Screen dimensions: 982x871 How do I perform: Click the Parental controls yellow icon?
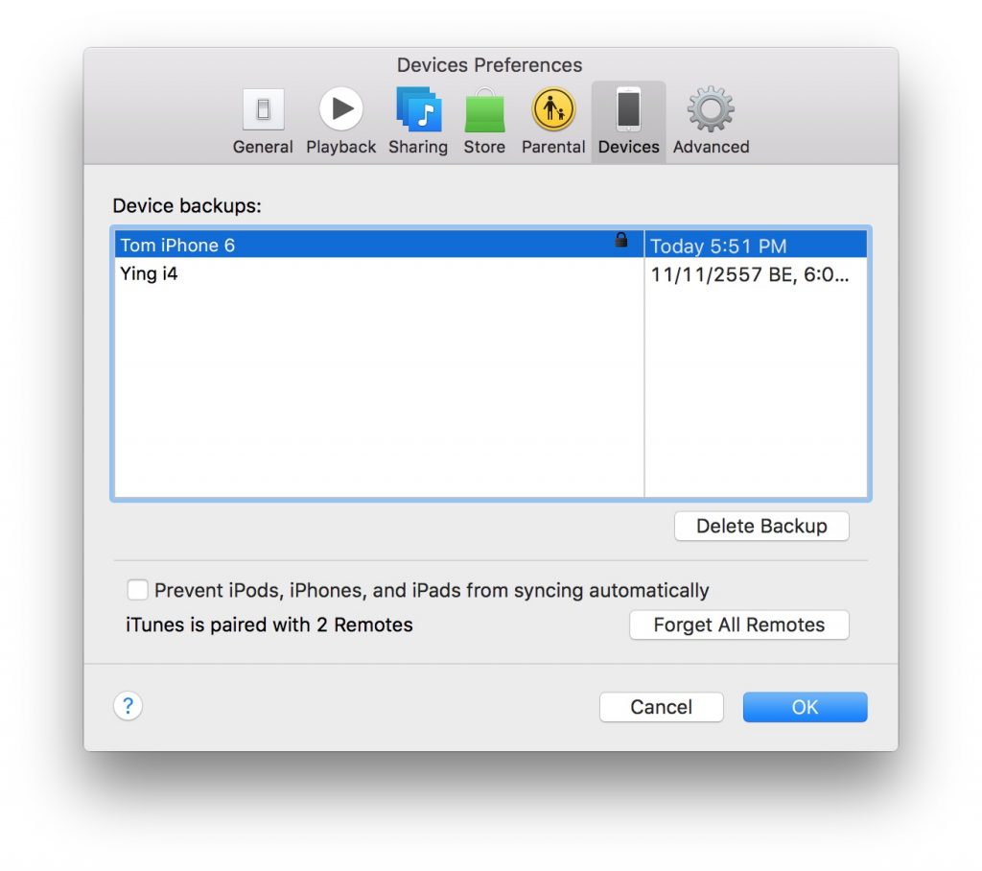(553, 110)
